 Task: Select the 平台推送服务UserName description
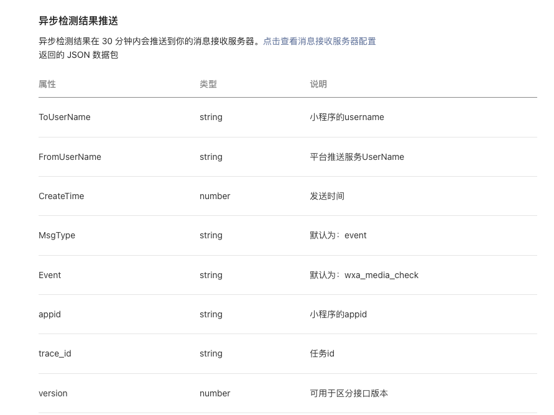click(357, 157)
